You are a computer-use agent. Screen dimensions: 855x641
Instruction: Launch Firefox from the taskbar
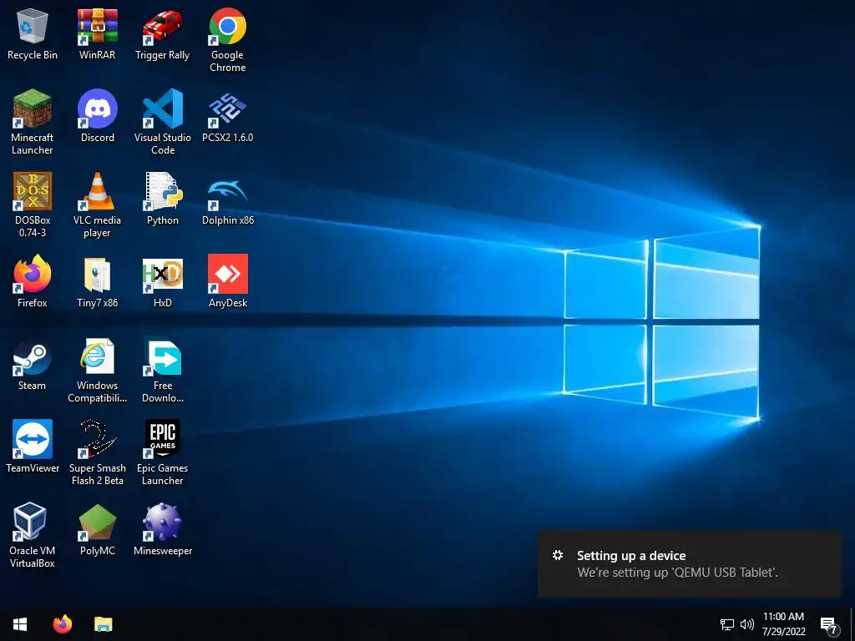coord(62,624)
